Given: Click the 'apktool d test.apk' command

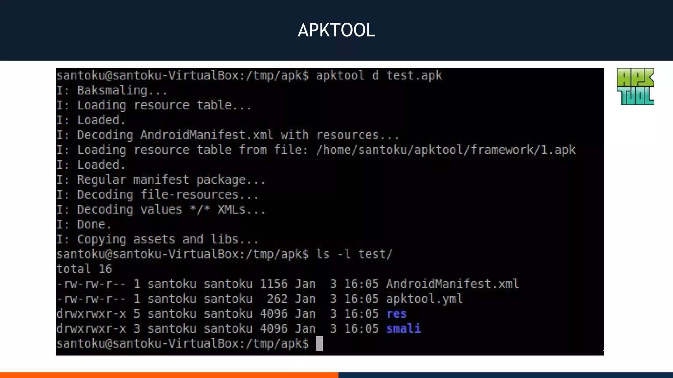Looking at the screenshot, I should pyautogui.click(x=379, y=75).
